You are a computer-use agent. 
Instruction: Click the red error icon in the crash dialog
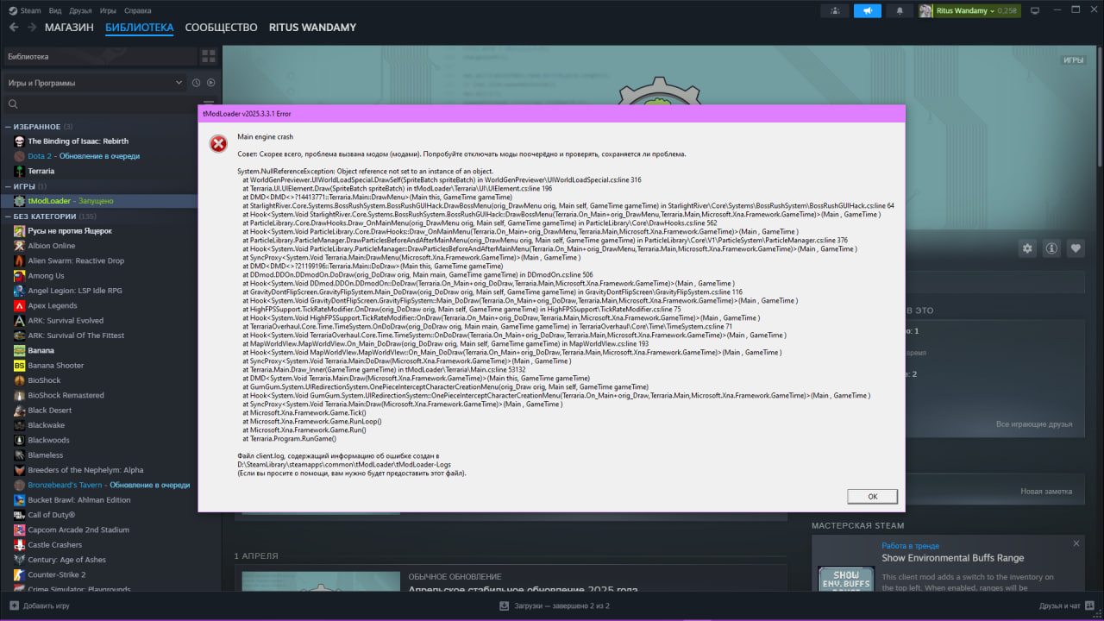(x=218, y=144)
